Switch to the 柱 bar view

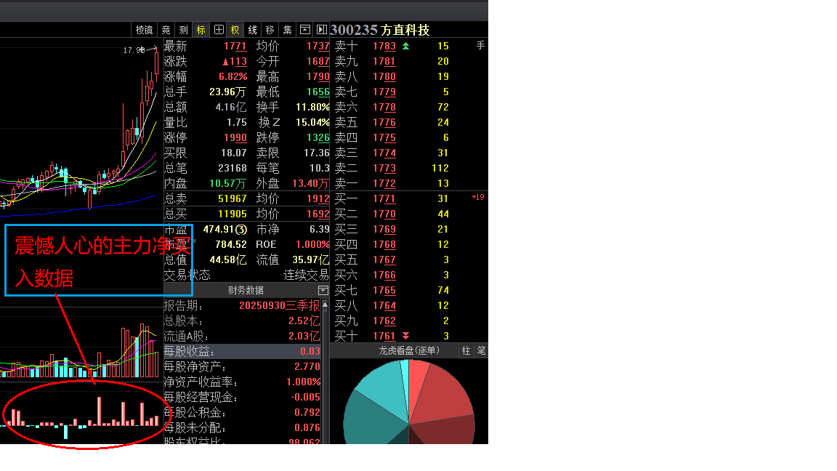466,350
